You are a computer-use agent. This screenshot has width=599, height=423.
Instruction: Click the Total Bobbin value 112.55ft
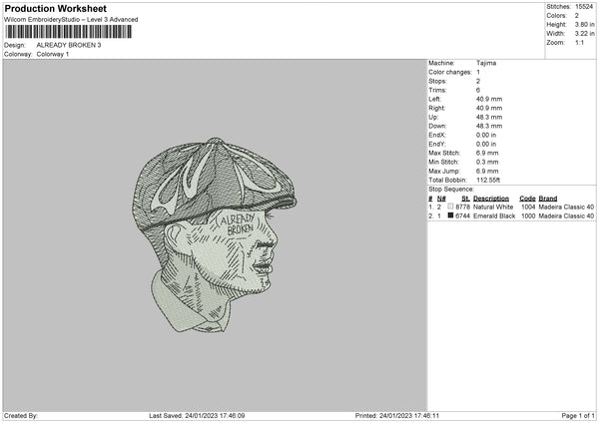488,180
